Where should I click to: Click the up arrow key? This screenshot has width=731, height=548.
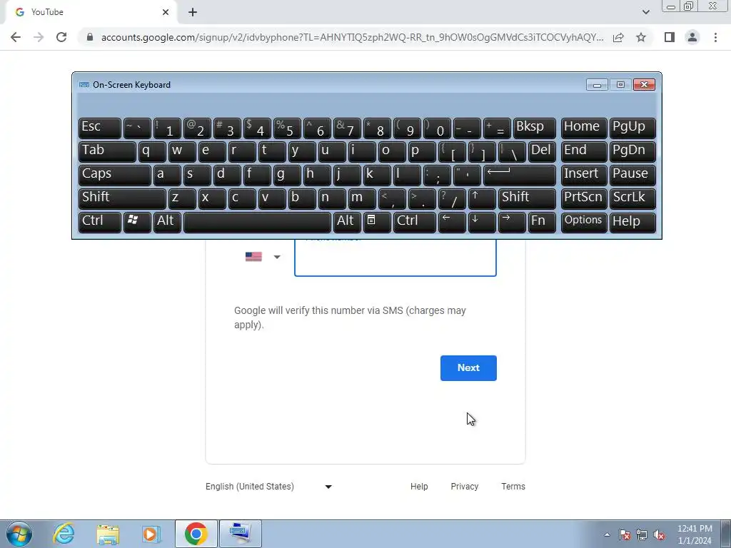[482, 198]
